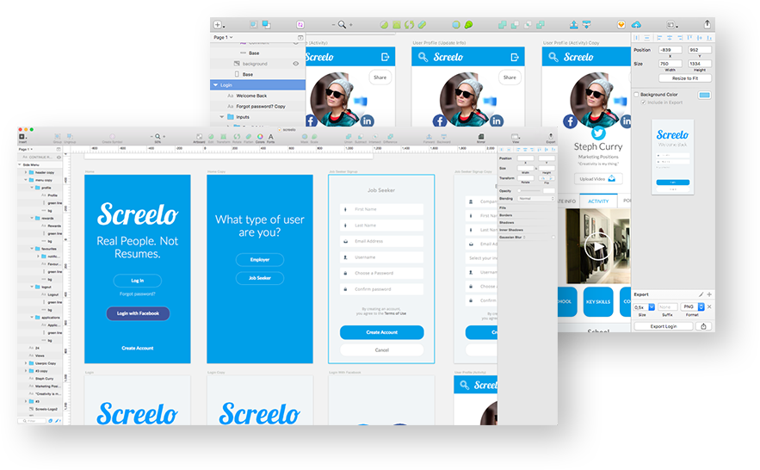
Task: Click the Artboard tool in front toolbar
Action: (x=199, y=138)
